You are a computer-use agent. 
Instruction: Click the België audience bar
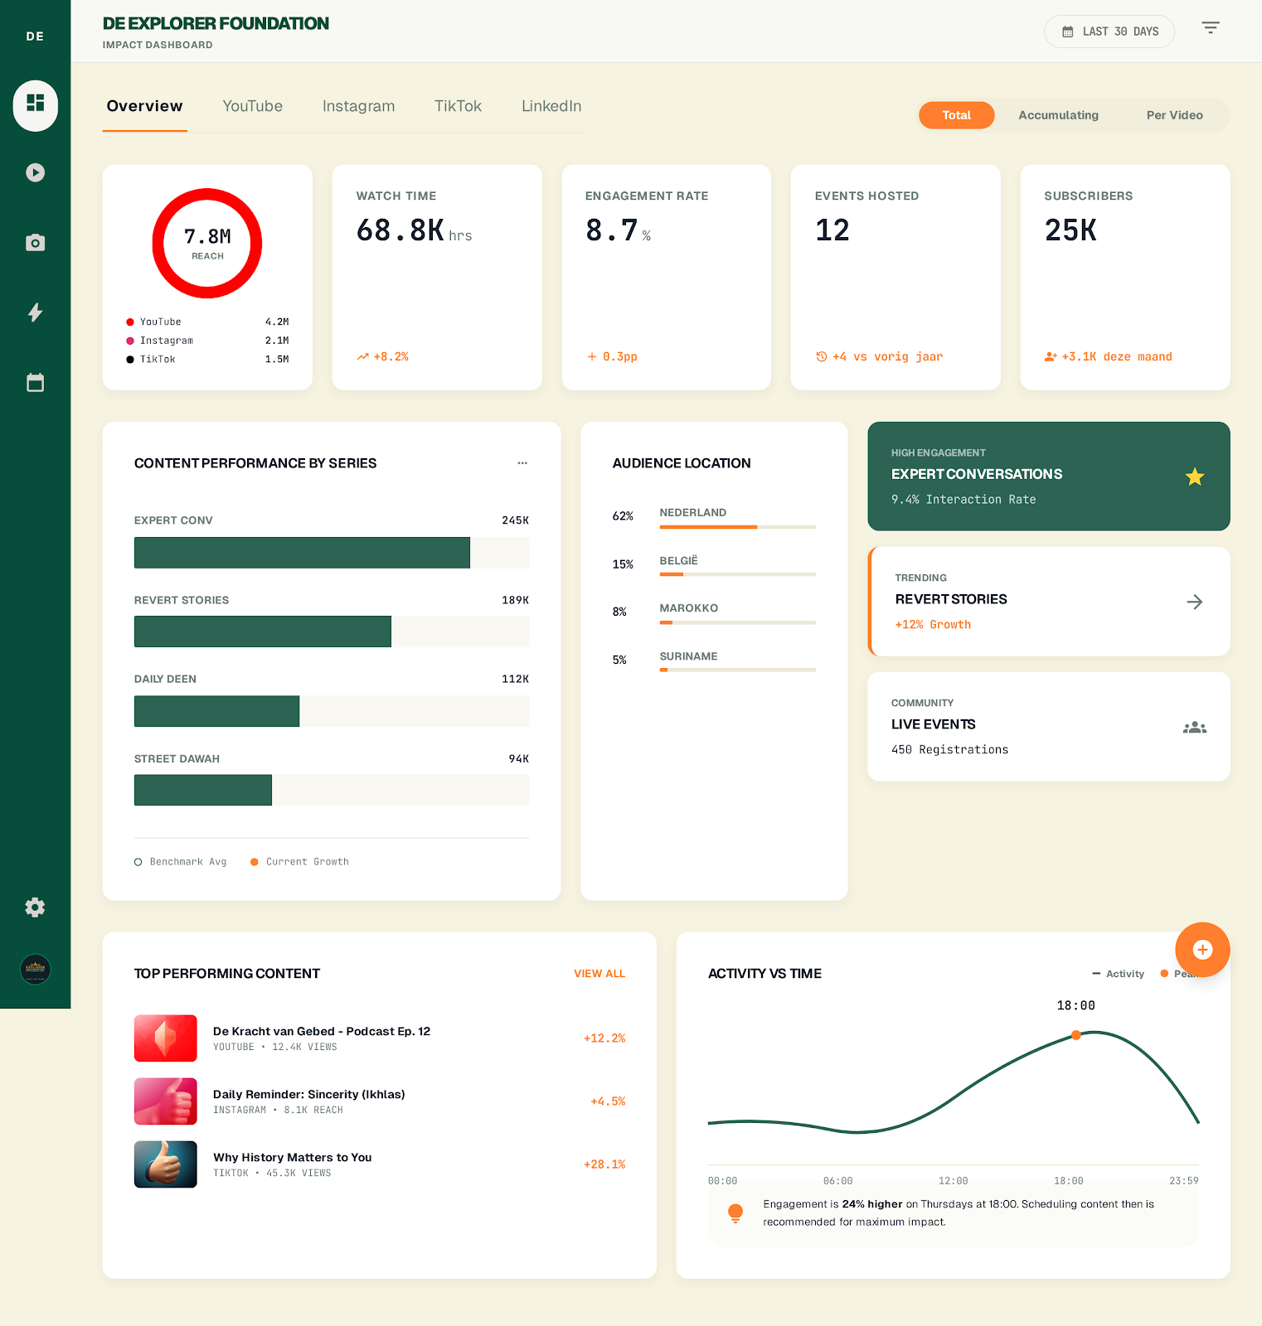738,574
